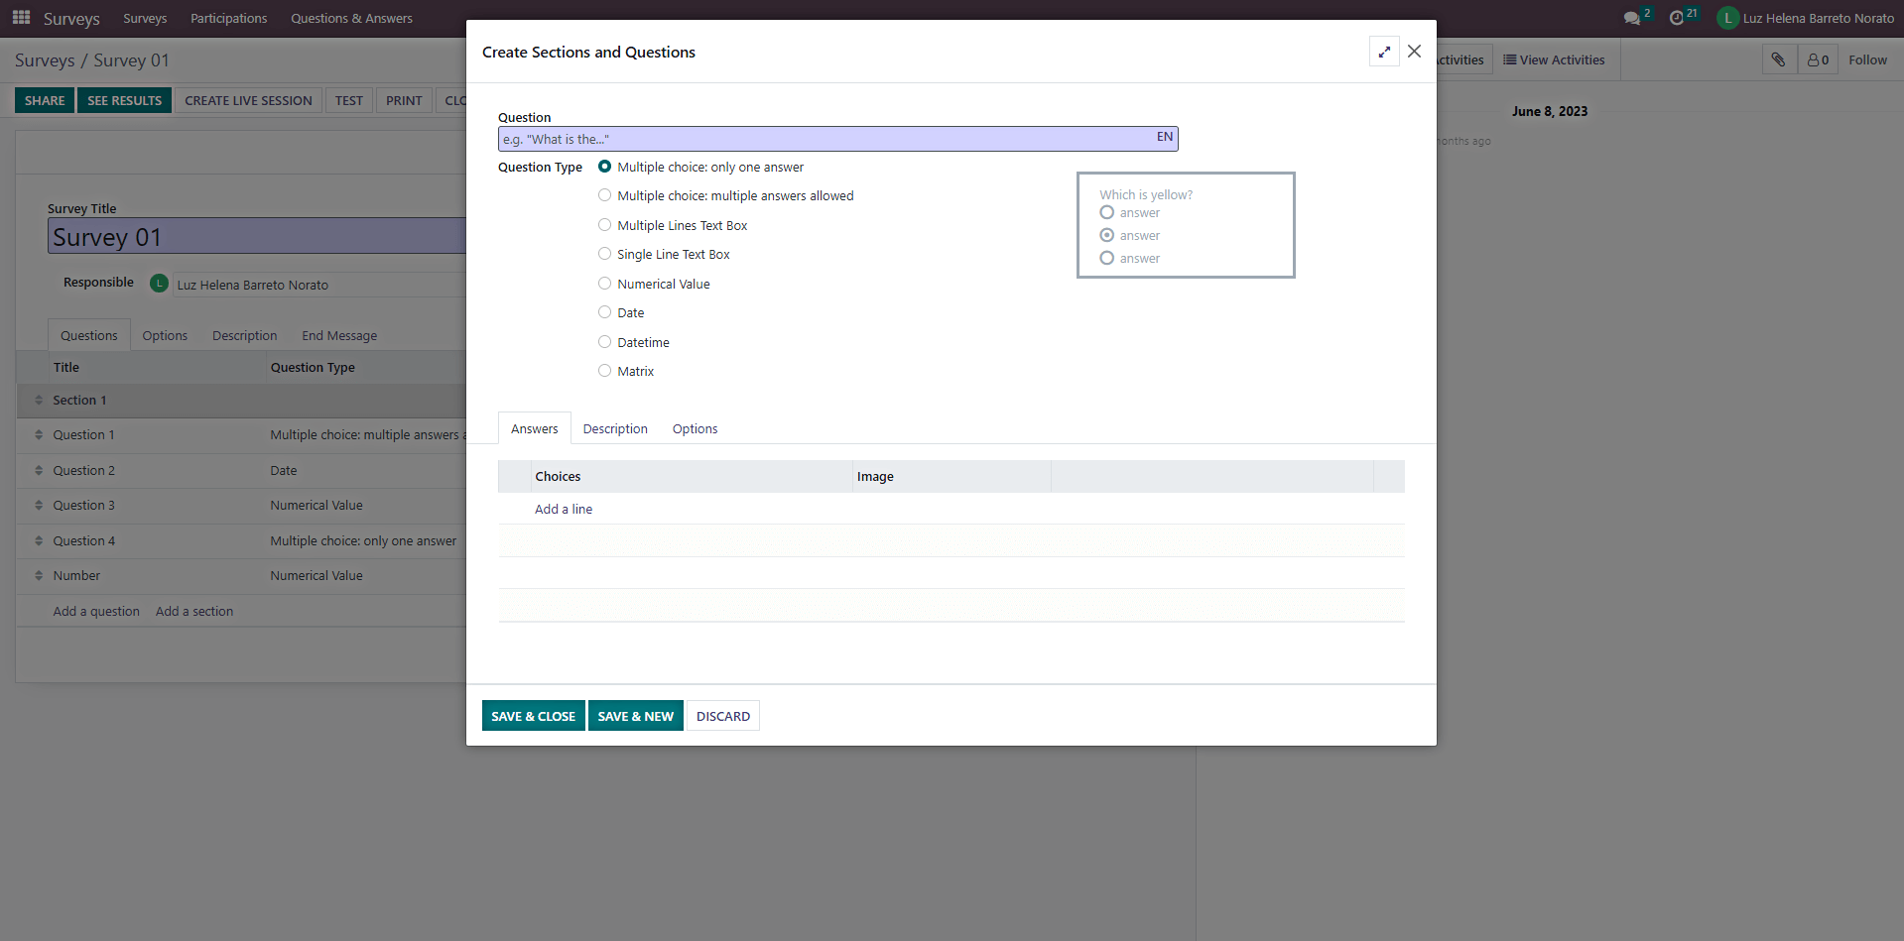This screenshot has width=1904, height=941.
Task: Click the drag handle for Question 1
Action: (39, 435)
